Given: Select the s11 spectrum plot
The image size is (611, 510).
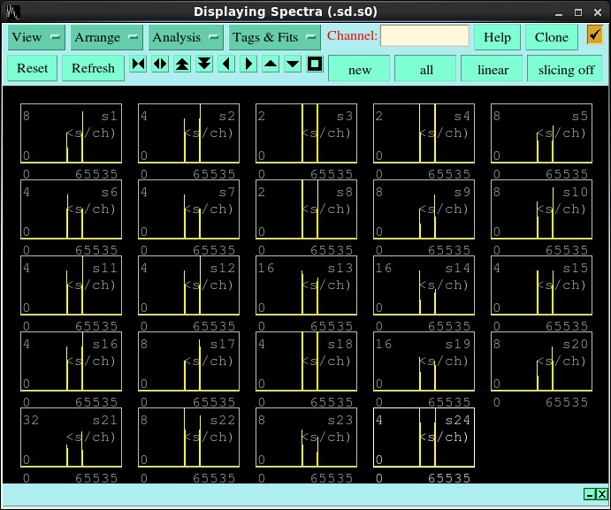Looking at the screenshot, I should (72, 285).
